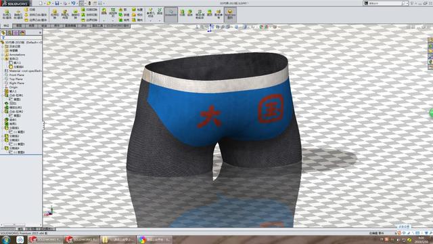Switch to the Features tab
Image resolution: width=433 pixels, height=244 pixels.
6,26
